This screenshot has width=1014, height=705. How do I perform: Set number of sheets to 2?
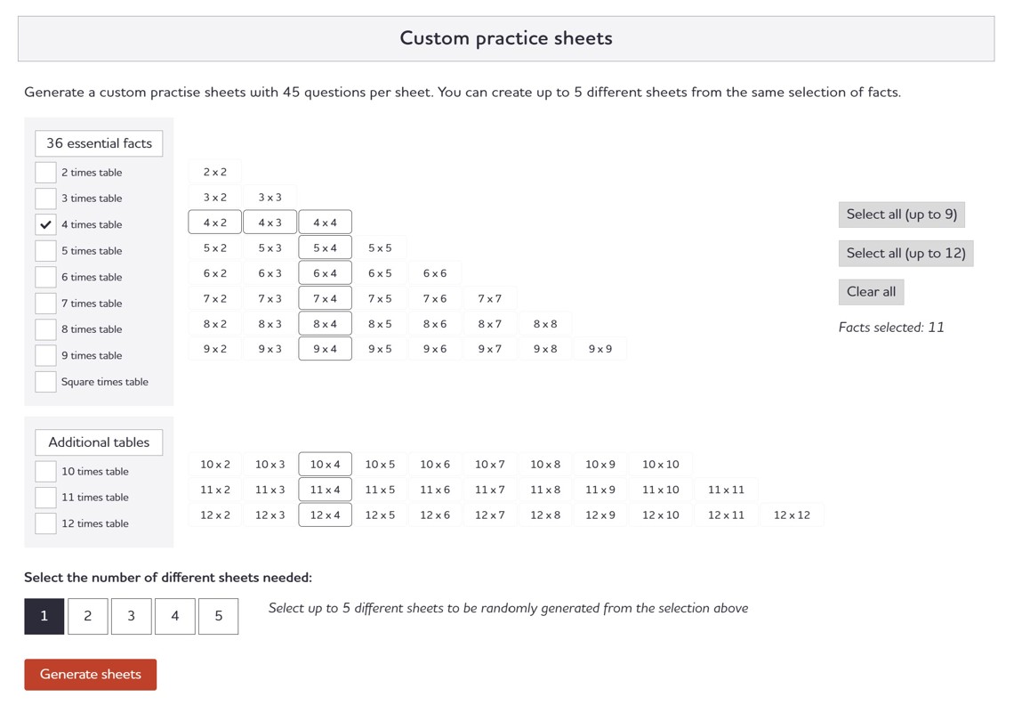tap(87, 616)
